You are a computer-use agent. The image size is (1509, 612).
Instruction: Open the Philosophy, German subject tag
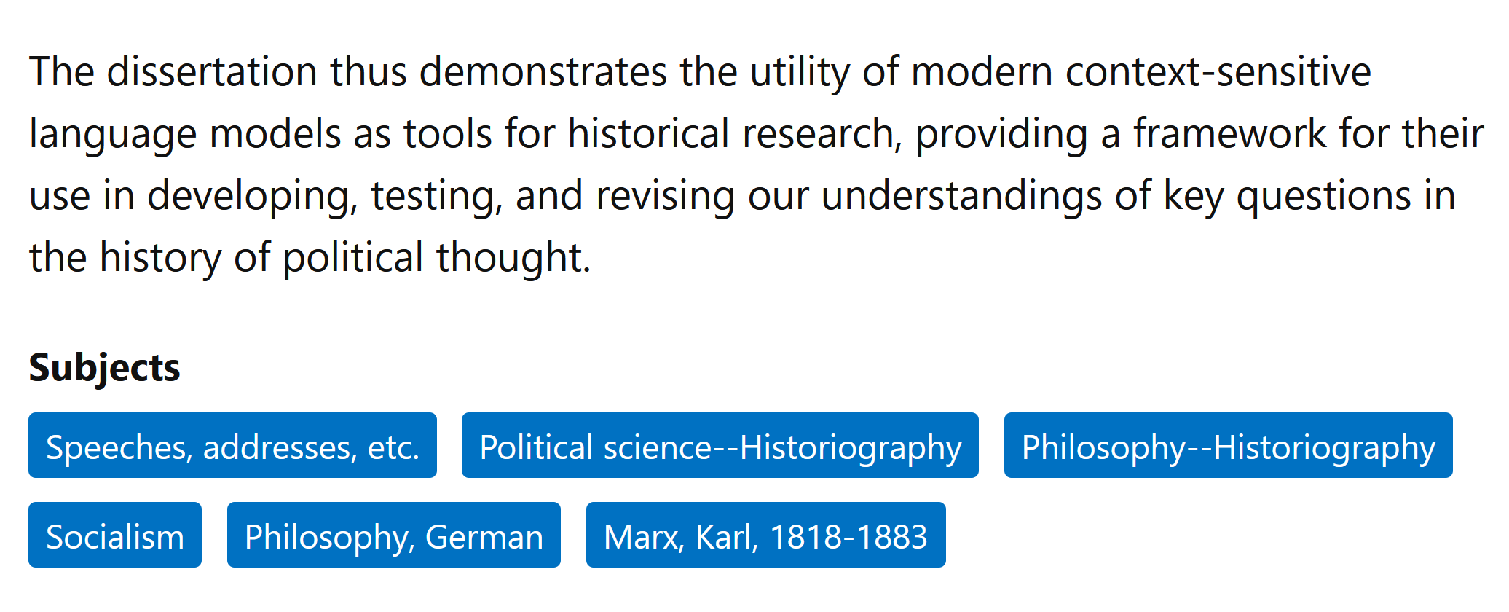[393, 535]
